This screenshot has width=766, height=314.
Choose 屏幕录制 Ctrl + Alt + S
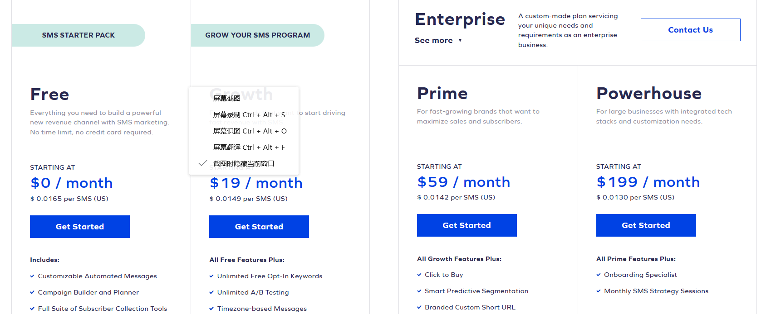click(x=249, y=114)
